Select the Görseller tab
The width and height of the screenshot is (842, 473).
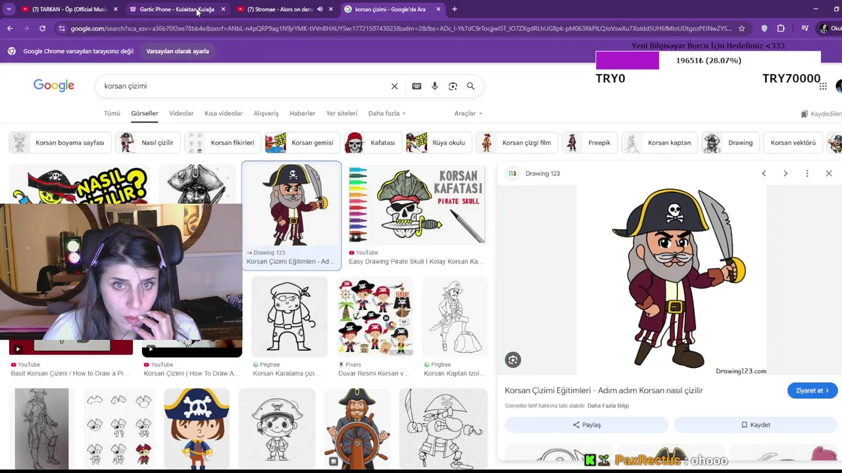point(145,114)
